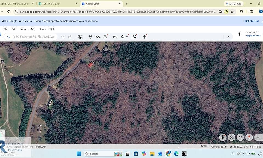Screen dimensions: 263x158
Task: Open Microsoft Store from taskbar
Action: pyautogui.click(x=136, y=154)
